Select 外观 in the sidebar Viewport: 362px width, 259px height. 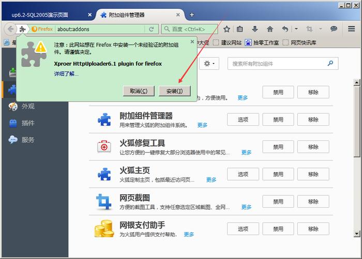(x=28, y=106)
